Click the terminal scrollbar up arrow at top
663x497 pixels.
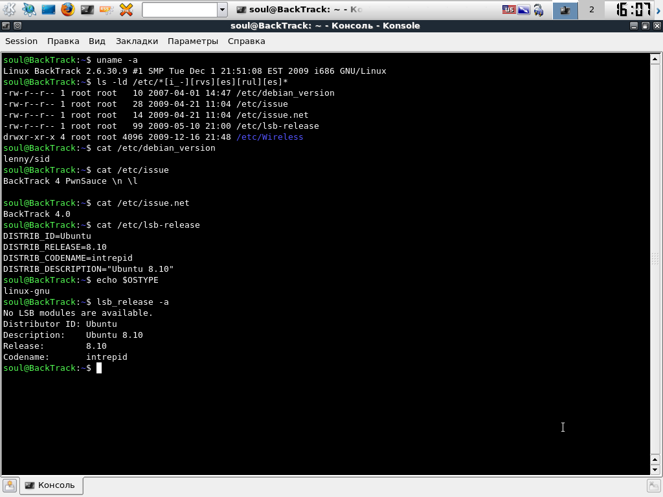(x=655, y=59)
